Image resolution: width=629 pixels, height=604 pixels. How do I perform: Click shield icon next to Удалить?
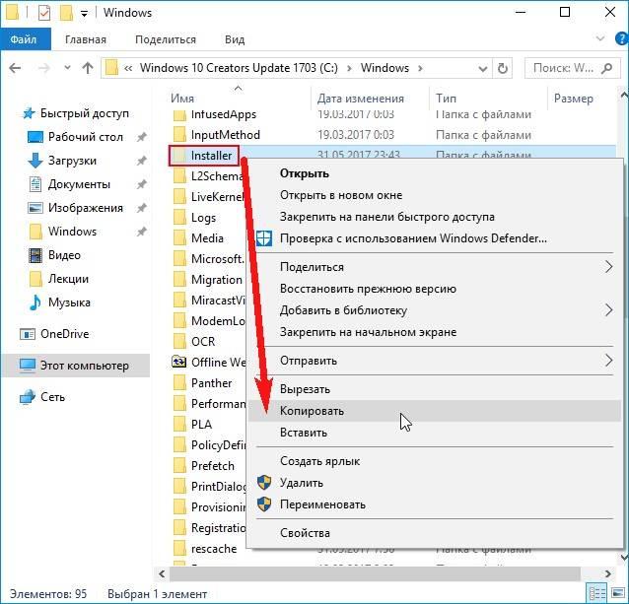(264, 483)
